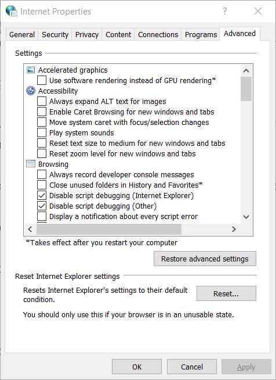Click the settings list scroll down arrow
Viewport: 276px width, 380px height.
[246, 217]
